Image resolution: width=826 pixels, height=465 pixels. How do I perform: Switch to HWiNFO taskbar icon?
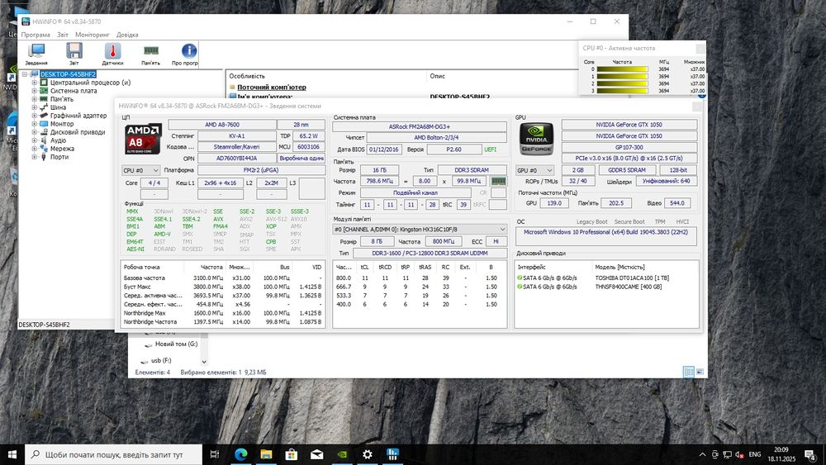(x=392, y=454)
